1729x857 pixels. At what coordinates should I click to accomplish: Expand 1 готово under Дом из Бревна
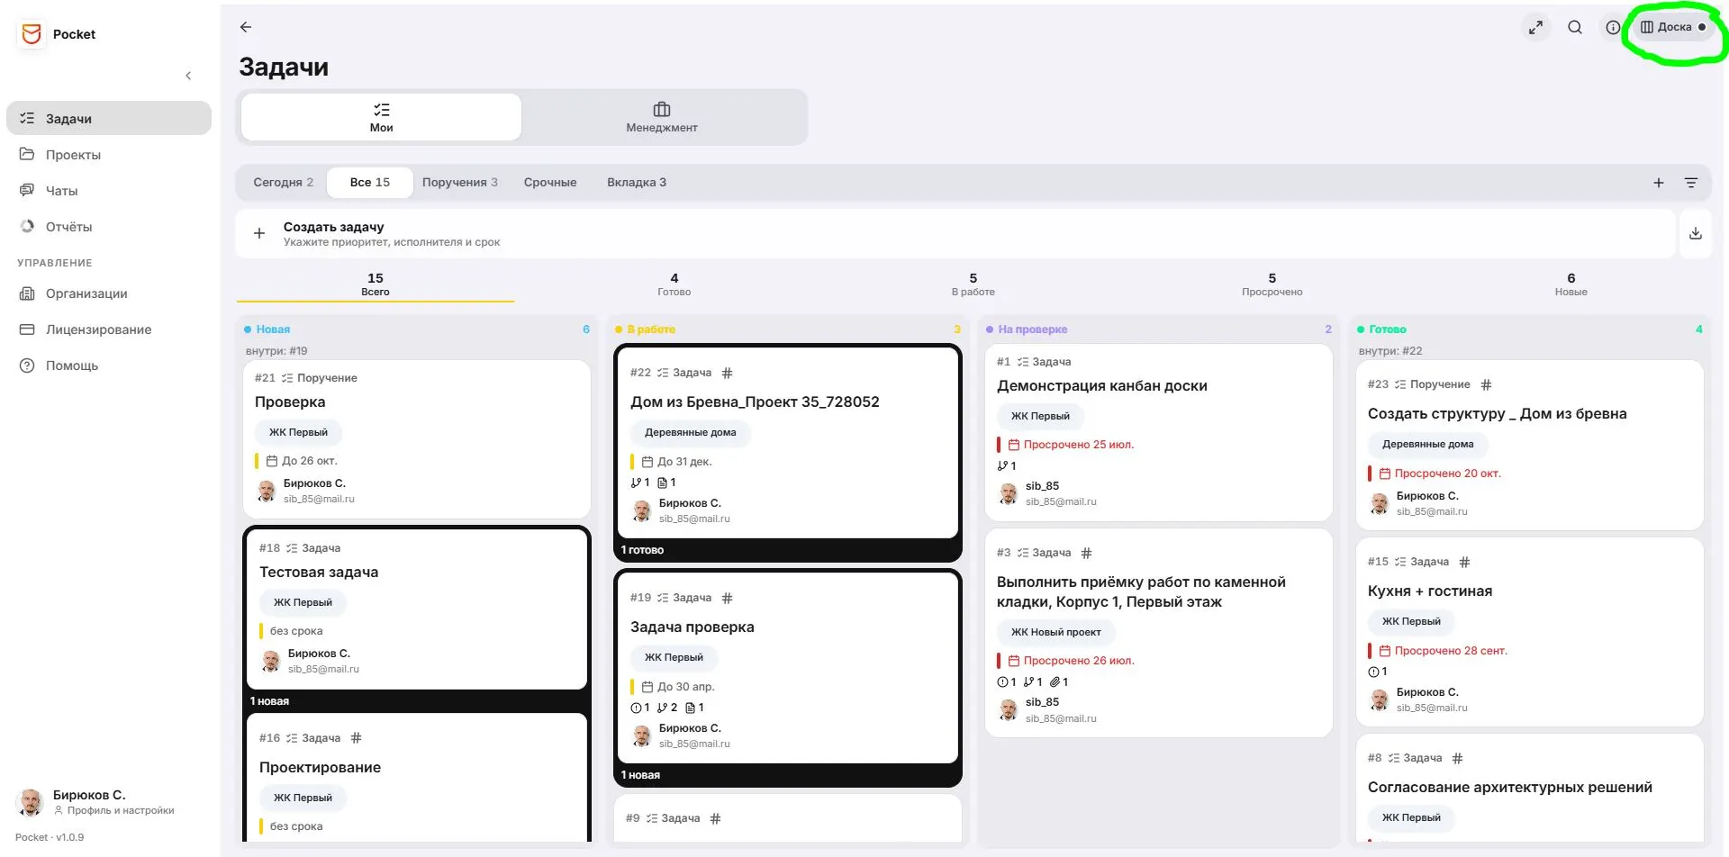pyautogui.click(x=642, y=550)
